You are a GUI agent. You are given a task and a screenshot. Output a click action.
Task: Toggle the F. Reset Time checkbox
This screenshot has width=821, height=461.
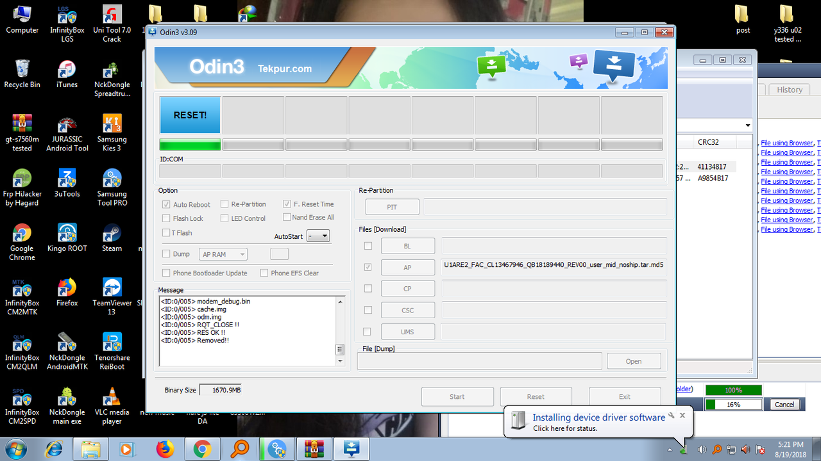tap(287, 204)
